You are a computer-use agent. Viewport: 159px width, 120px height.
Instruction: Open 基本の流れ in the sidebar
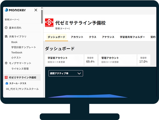coord(15,28)
